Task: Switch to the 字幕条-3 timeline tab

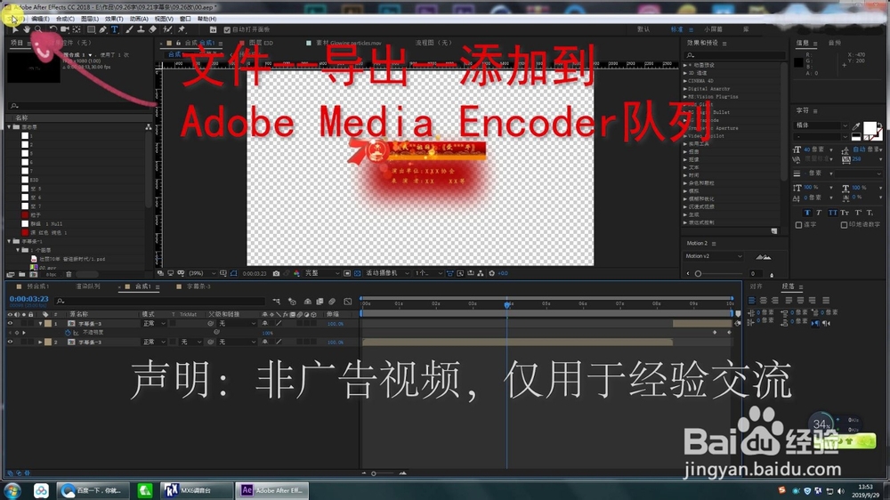Action: [198, 286]
